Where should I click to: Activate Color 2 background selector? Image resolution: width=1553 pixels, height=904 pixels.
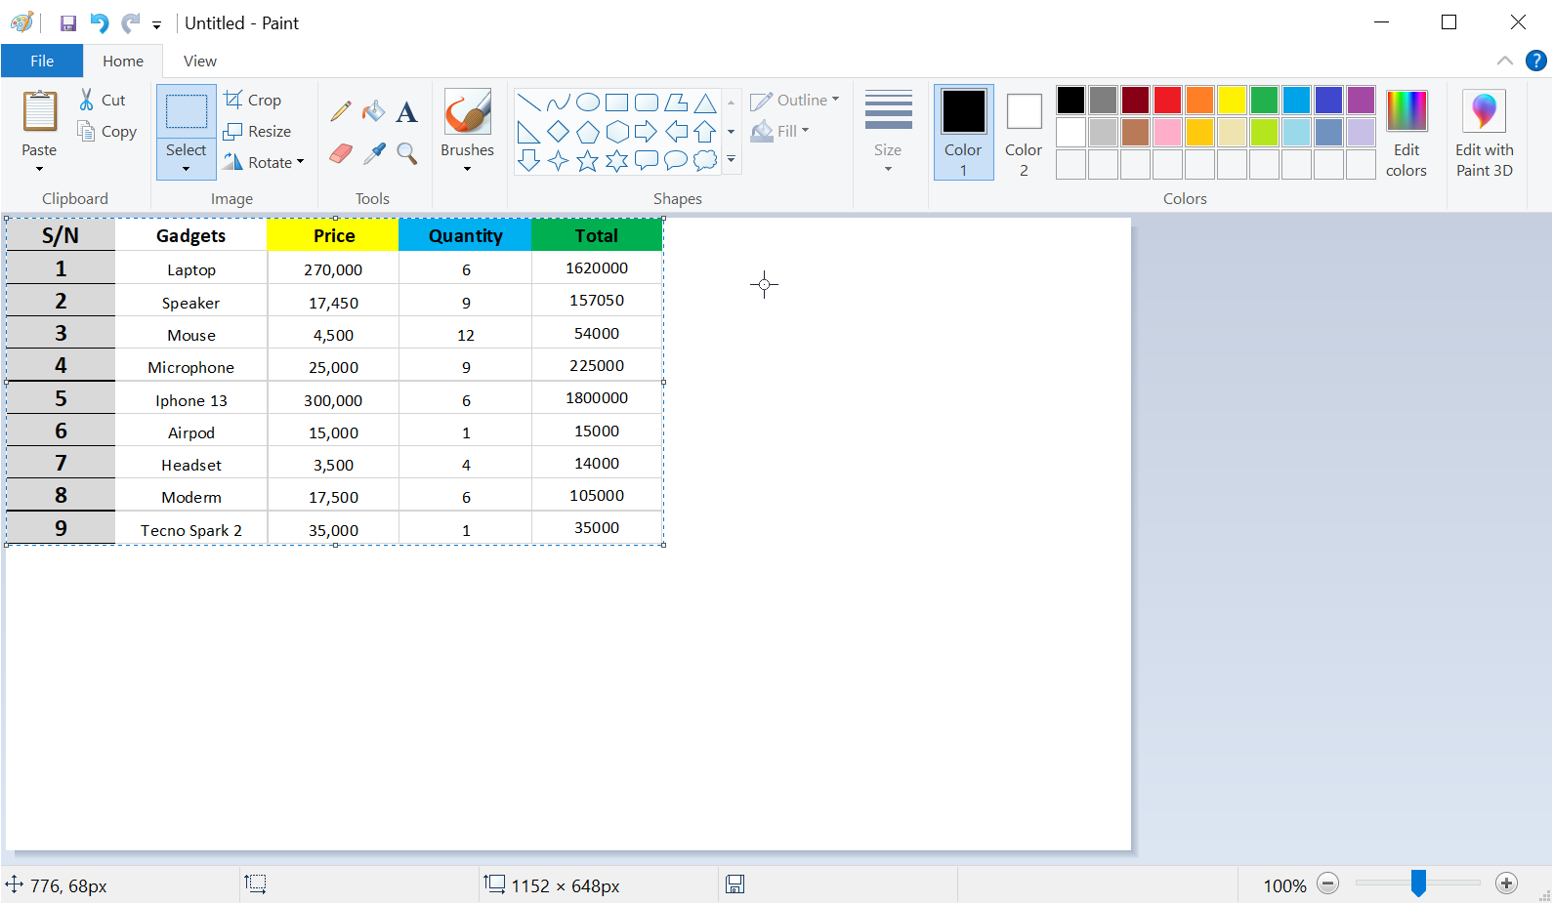(x=1024, y=132)
